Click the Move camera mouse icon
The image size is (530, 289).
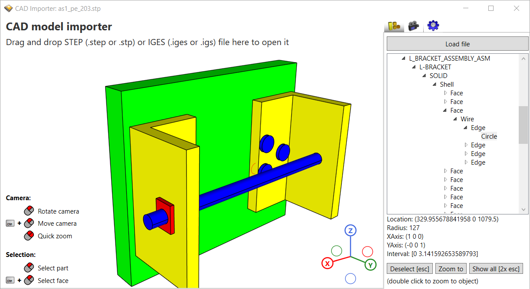tap(28, 223)
